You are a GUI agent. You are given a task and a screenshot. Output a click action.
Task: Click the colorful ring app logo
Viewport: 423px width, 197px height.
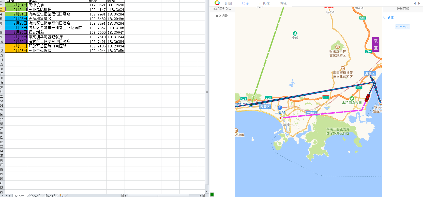(x=217, y=3)
